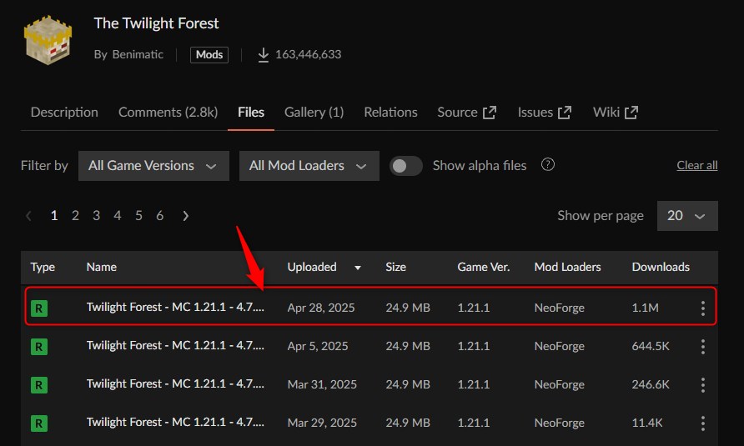Click the 246.6K downloads cell
The image size is (744, 446).
(x=651, y=384)
